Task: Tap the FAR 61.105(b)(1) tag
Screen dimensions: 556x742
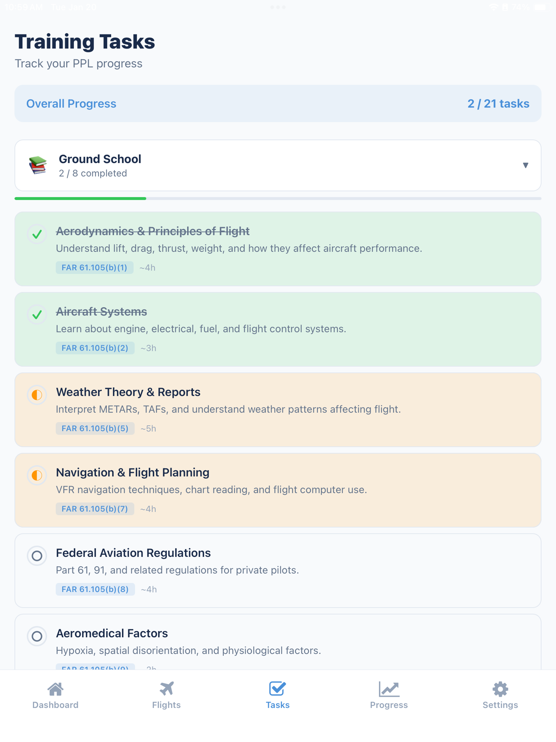Action: tap(94, 268)
